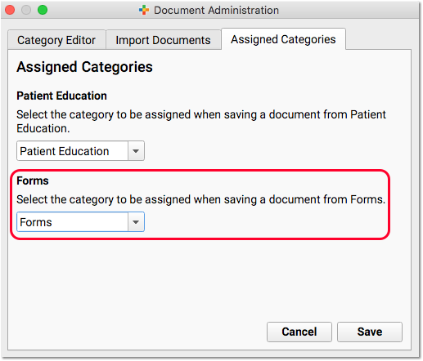Expand the Patient Education dropdown arrow
This screenshot has height=361, width=423.
click(x=136, y=151)
